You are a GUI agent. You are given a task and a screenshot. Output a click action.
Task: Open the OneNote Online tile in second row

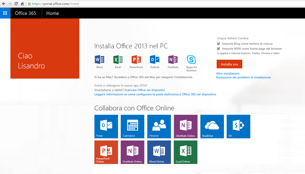[132, 152]
